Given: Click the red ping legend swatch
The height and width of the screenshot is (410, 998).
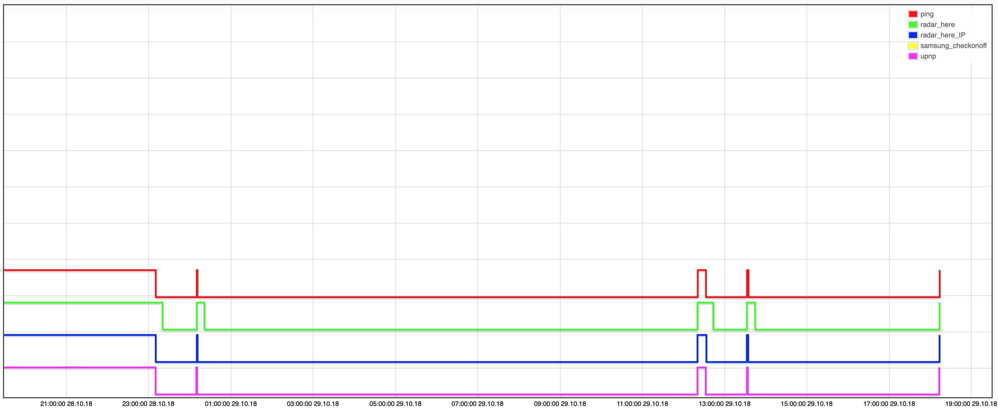Looking at the screenshot, I should click(x=913, y=14).
